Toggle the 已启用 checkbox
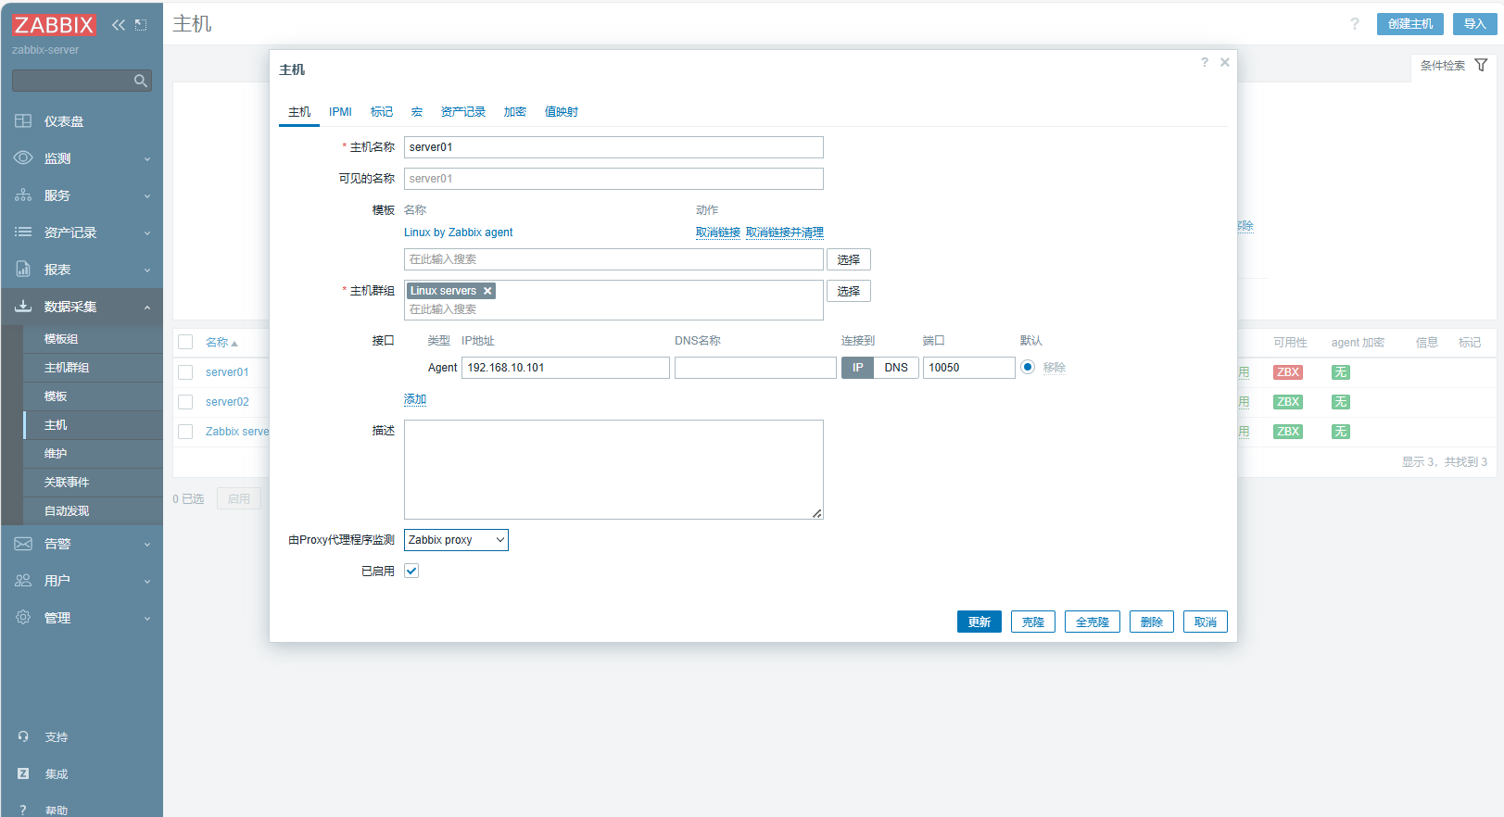The width and height of the screenshot is (1504, 817). pyautogui.click(x=411, y=571)
